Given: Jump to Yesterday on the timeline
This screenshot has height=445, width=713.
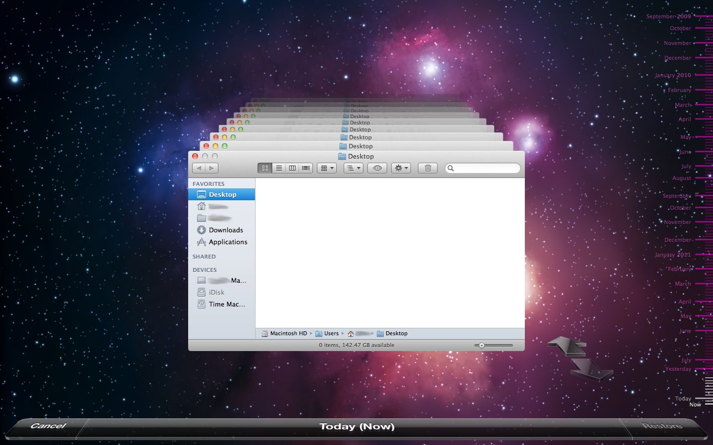Looking at the screenshot, I should coord(678,369).
